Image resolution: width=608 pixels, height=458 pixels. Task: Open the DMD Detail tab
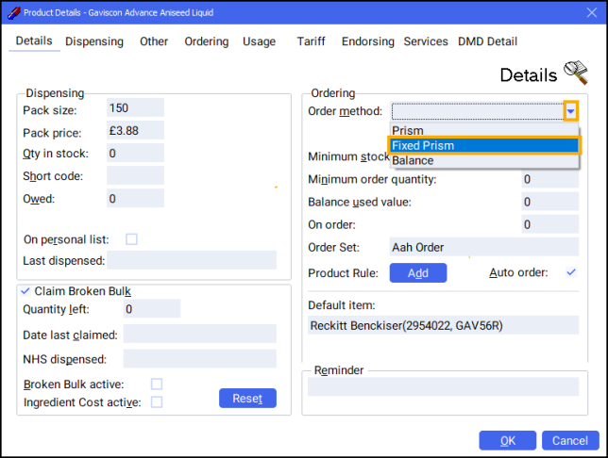(487, 41)
